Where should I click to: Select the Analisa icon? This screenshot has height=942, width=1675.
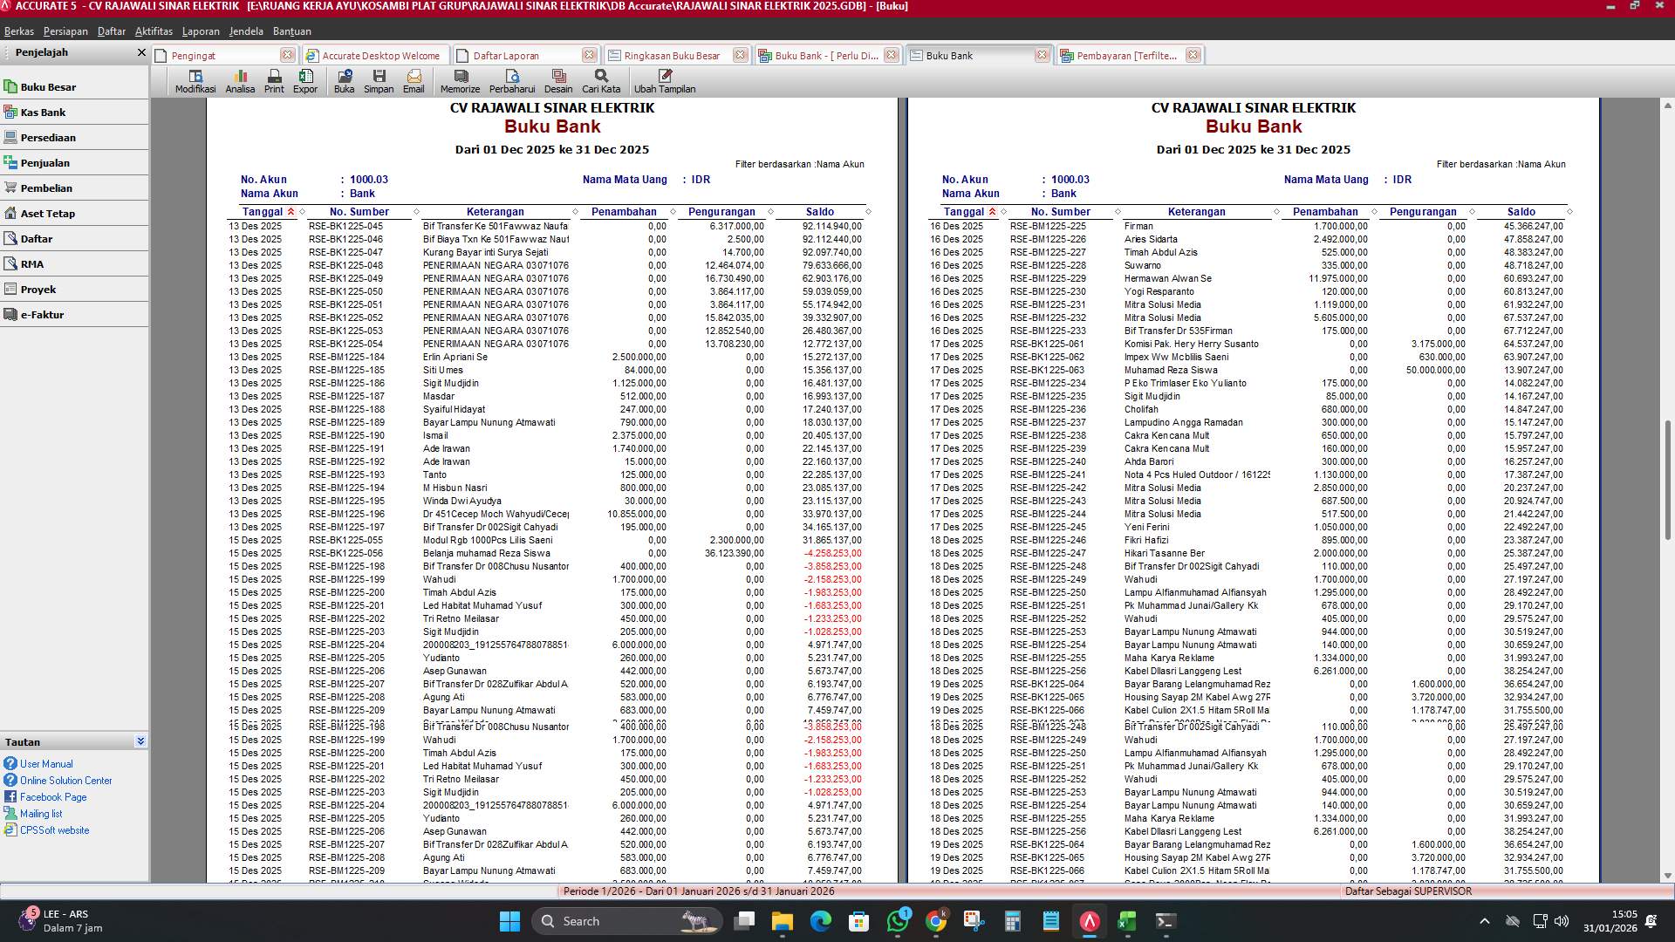point(241,81)
